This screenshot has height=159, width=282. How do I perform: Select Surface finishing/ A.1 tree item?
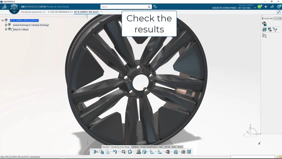click(x=31, y=25)
